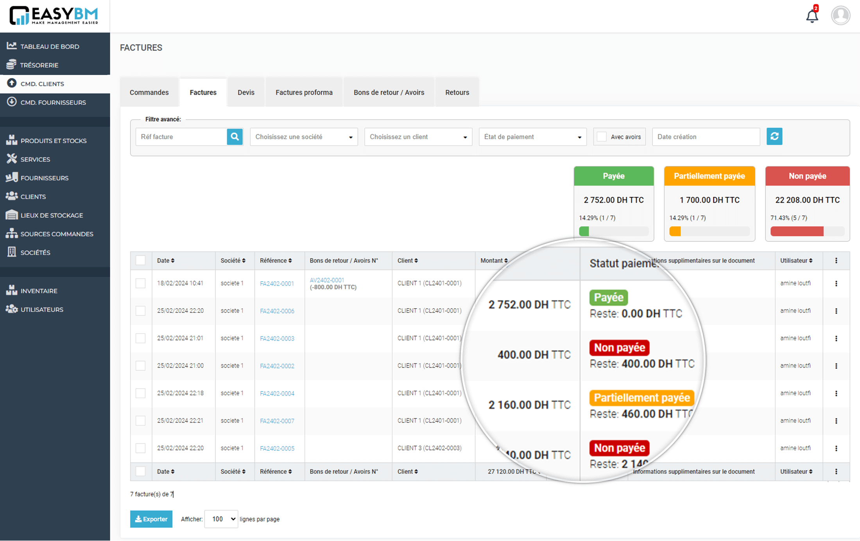Image resolution: width=860 pixels, height=541 pixels.
Task: Click the red Non payée progress bar
Action: tap(807, 231)
